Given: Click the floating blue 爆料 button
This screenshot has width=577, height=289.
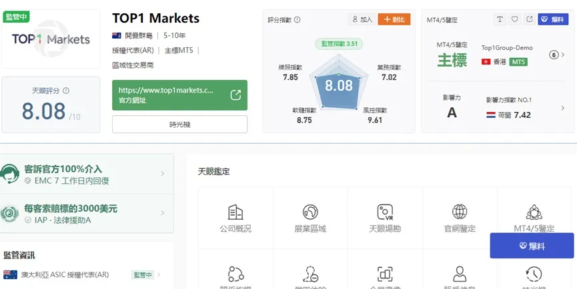Looking at the screenshot, I should click(x=532, y=246).
